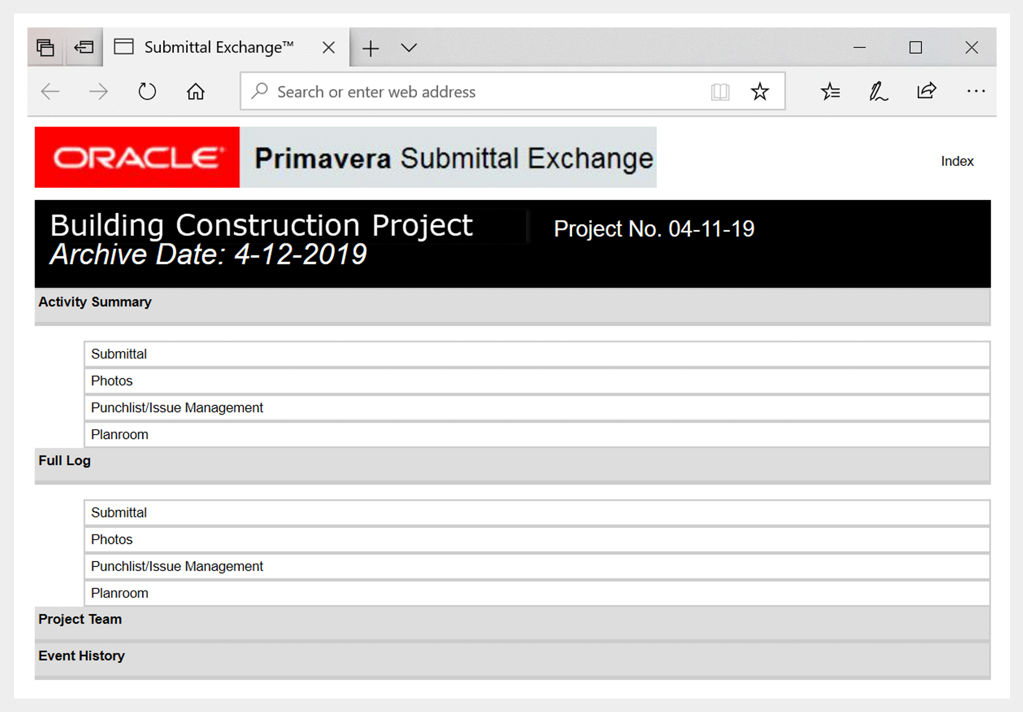
Task: Refresh the current page
Action: [146, 92]
